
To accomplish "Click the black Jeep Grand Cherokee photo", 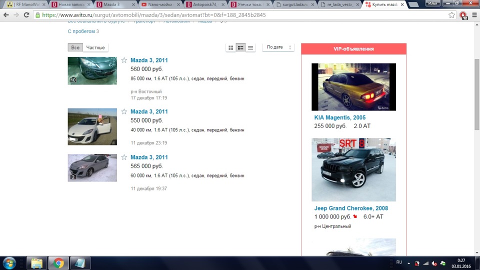I will point(353,169).
